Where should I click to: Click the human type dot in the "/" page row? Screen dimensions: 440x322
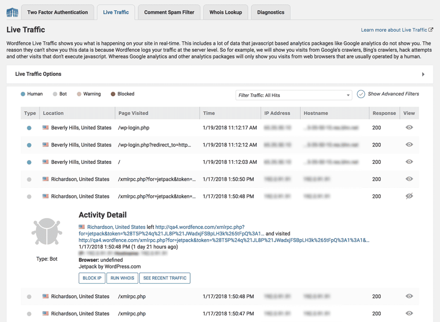(x=29, y=162)
